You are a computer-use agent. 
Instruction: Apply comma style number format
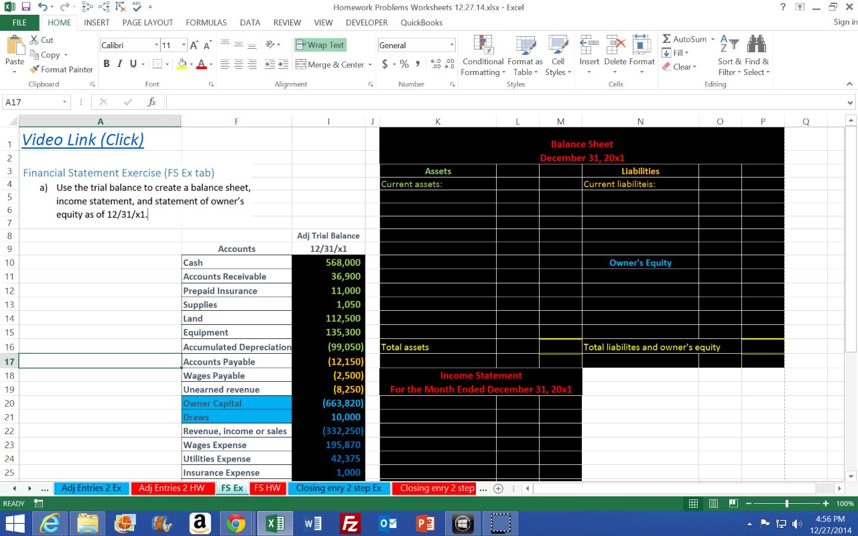(x=418, y=64)
